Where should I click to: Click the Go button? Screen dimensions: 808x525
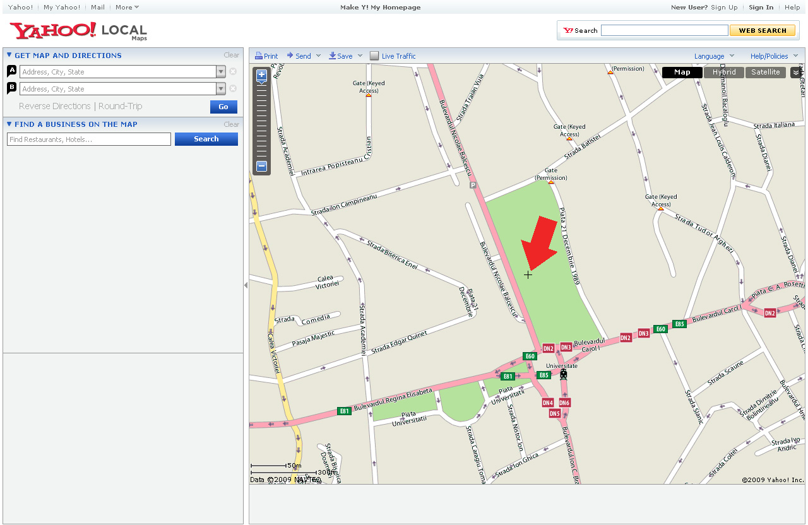[x=223, y=107]
